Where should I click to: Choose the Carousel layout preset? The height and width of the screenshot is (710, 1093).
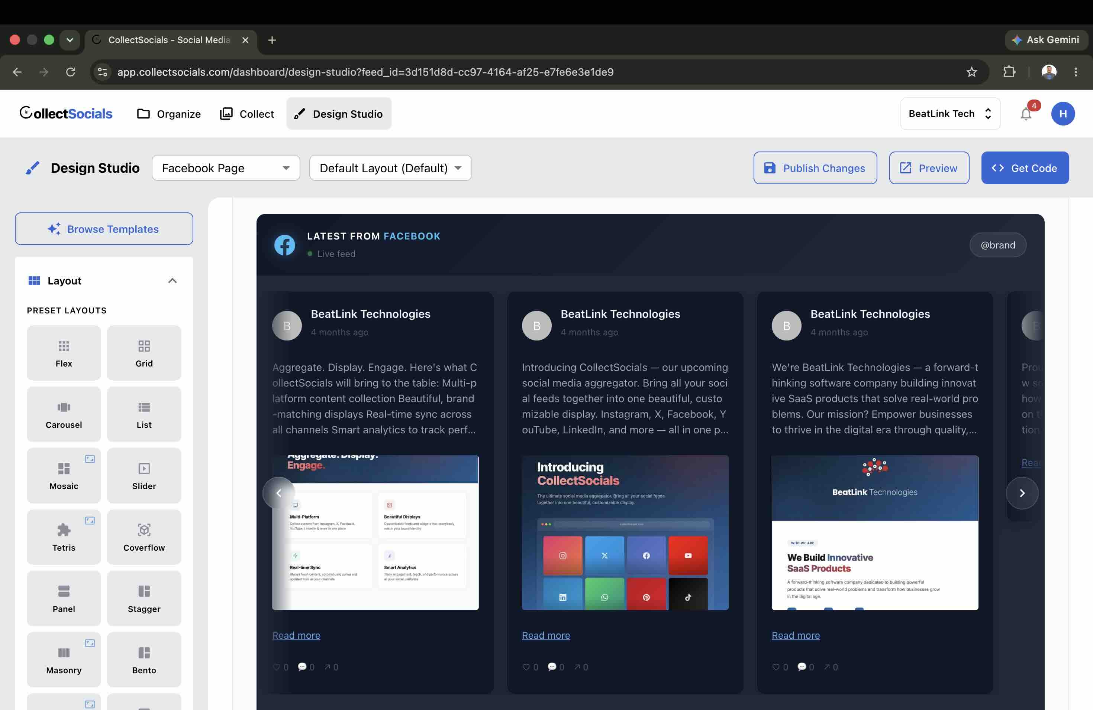pos(64,414)
